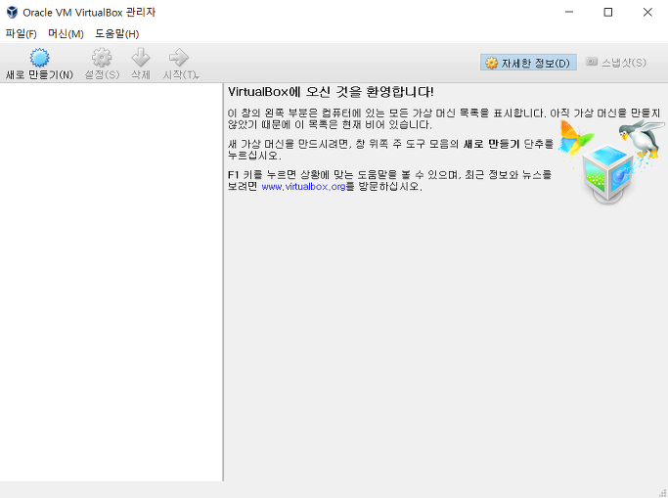The image size is (668, 498).
Task: Close the VirtualBox manager window
Action: click(647, 13)
